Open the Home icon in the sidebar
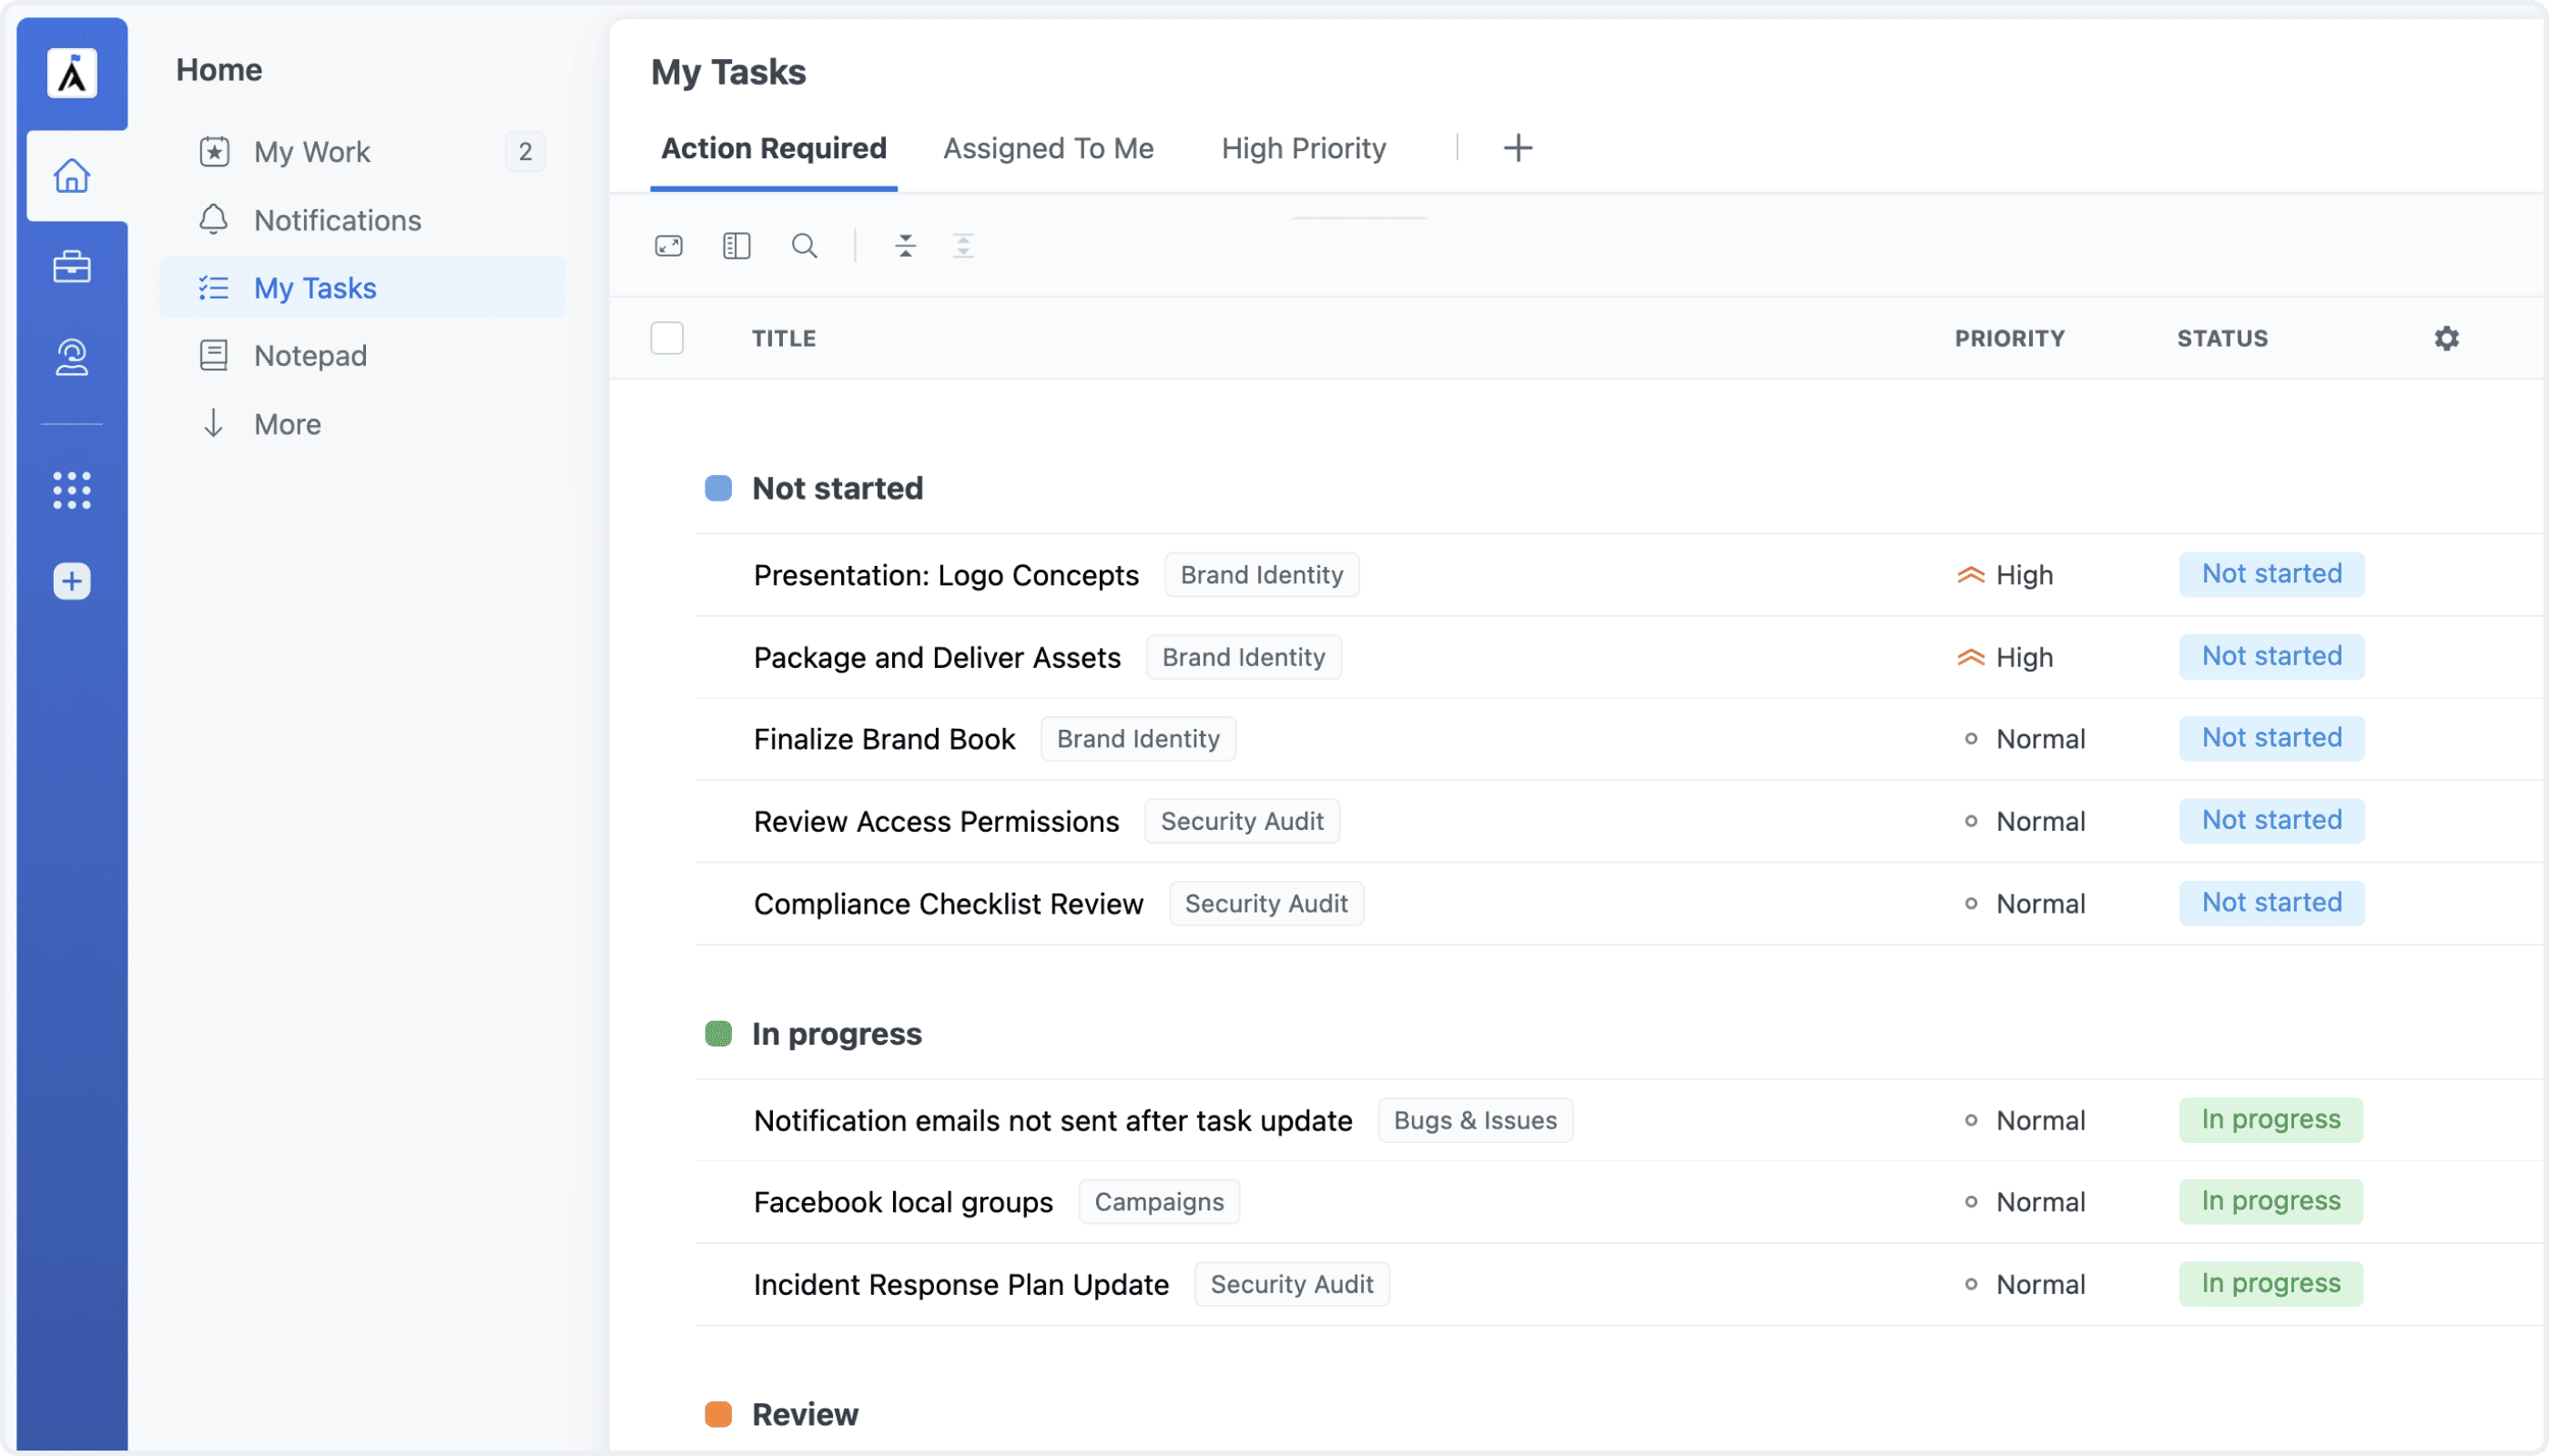Screen dimensions: 2549x1456 pyautogui.click(x=72, y=175)
